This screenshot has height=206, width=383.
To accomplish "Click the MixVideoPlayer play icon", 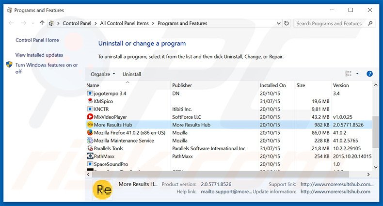I will 90,117.
